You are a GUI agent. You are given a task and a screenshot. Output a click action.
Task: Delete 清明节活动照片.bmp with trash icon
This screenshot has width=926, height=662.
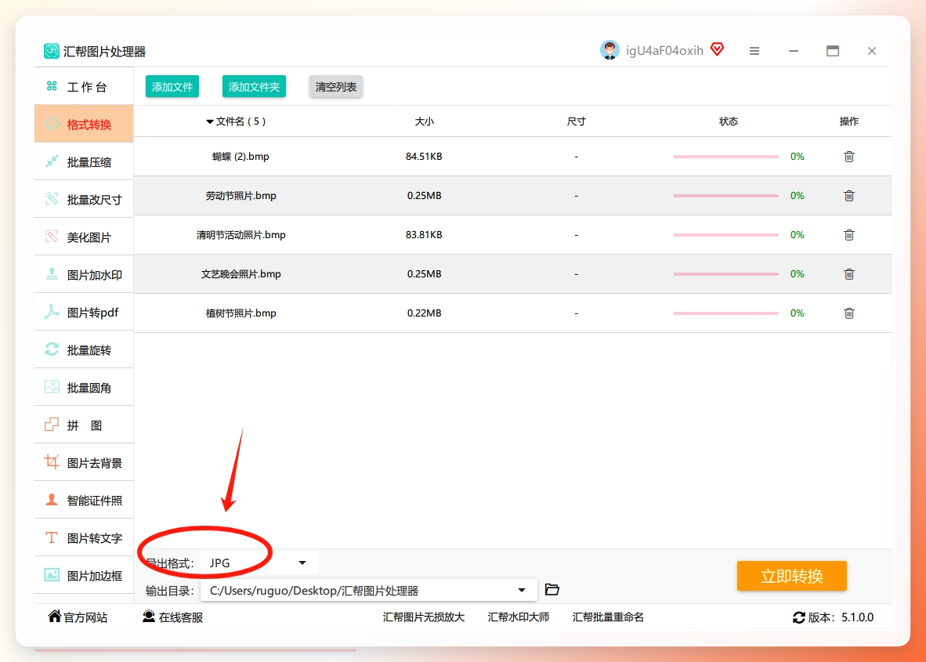[x=848, y=235]
